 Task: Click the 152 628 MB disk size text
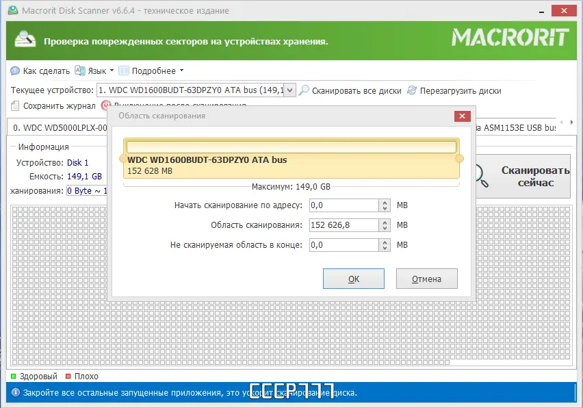pyautogui.click(x=150, y=171)
